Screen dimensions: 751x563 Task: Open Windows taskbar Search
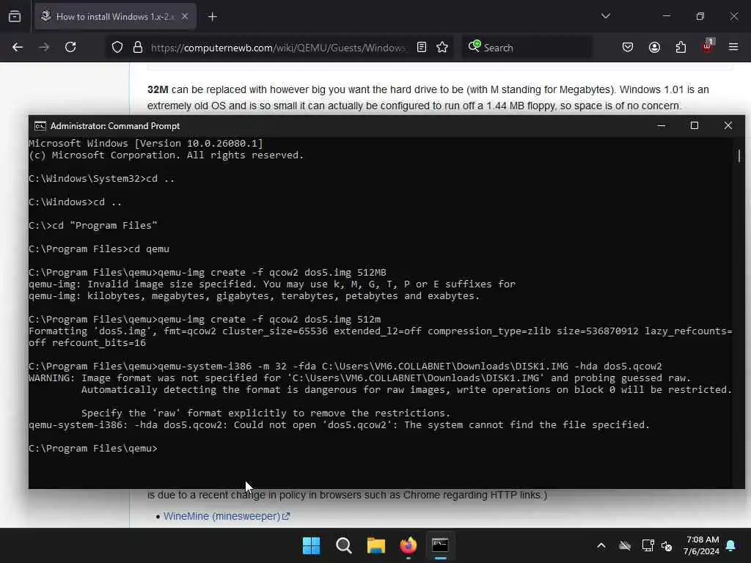tap(343, 545)
